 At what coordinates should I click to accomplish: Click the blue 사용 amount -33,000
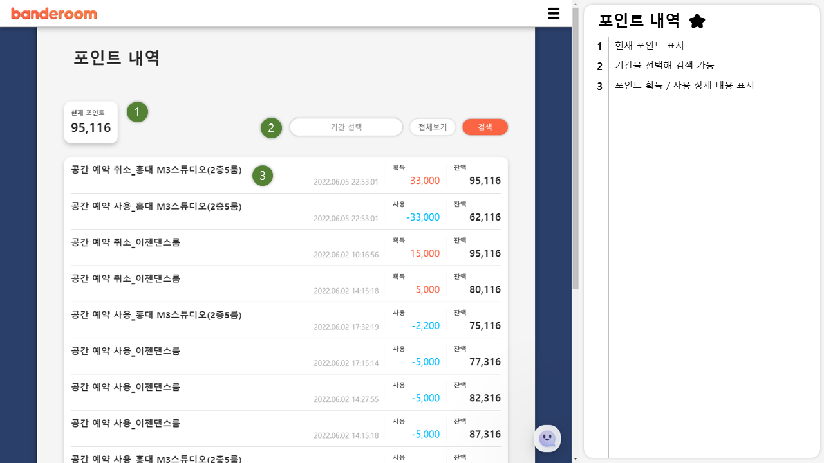click(424, 217)
